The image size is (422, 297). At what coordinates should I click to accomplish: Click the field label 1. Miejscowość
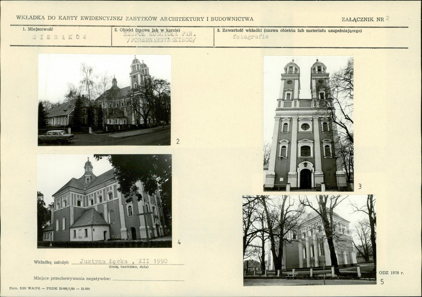(x=38, y=29)
